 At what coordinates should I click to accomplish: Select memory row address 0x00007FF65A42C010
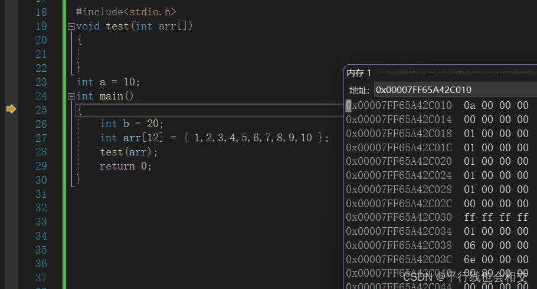399,105
